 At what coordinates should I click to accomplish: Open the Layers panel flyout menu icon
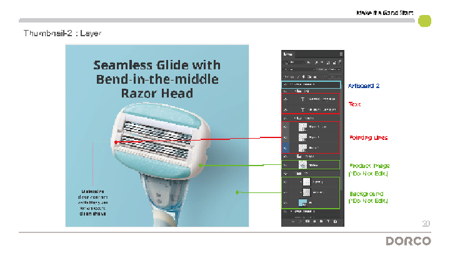point(341,54)
